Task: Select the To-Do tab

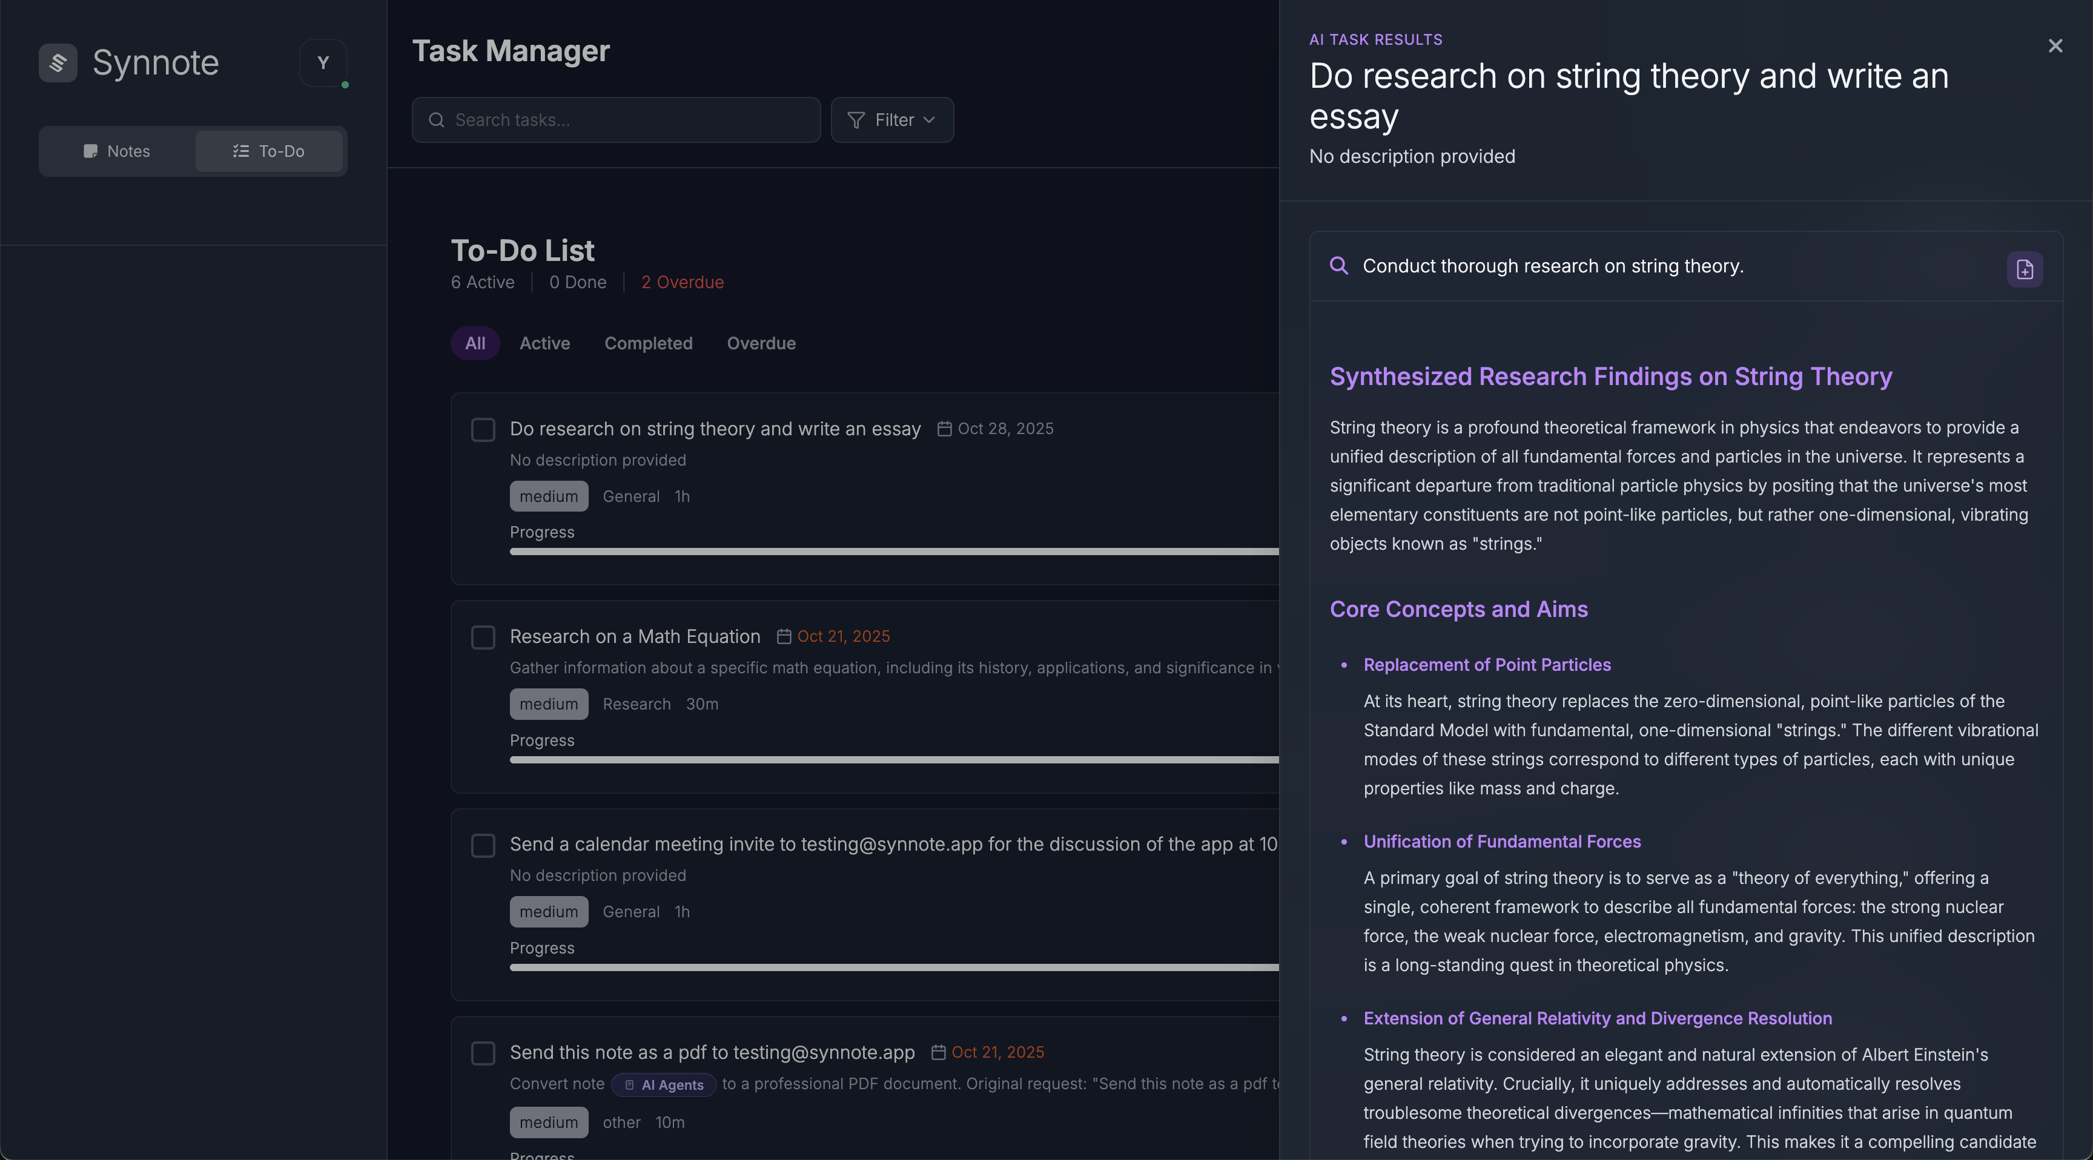Action: pos(269,151)
